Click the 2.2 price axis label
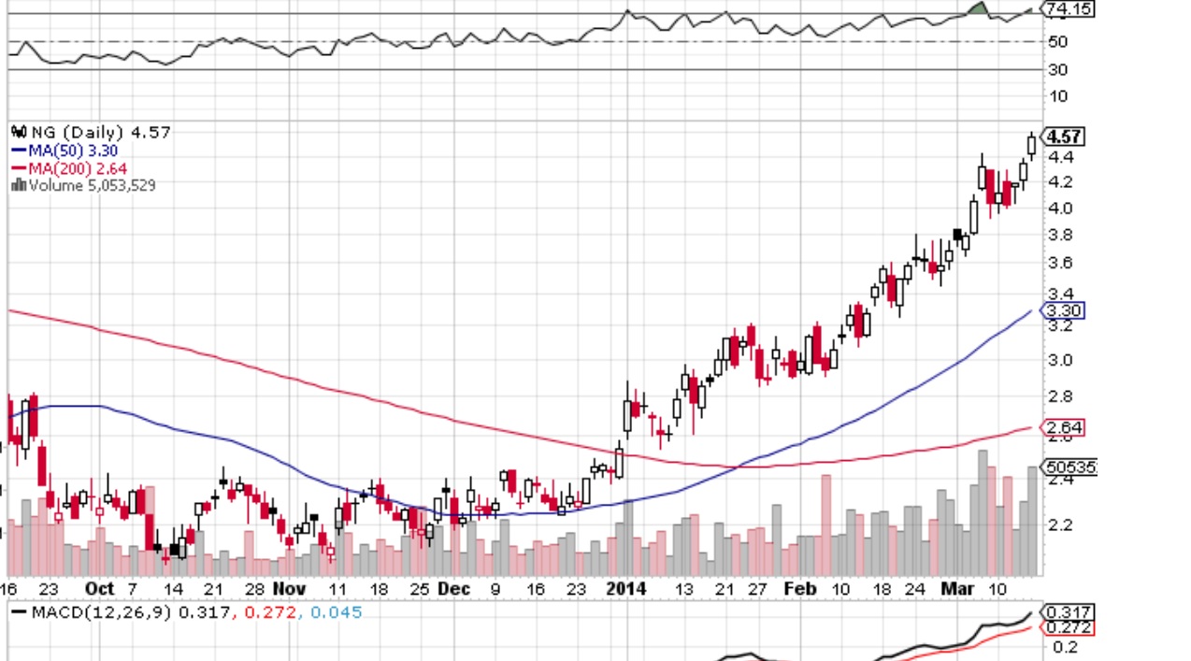1191x661 pixels. tap(1061, 525)
